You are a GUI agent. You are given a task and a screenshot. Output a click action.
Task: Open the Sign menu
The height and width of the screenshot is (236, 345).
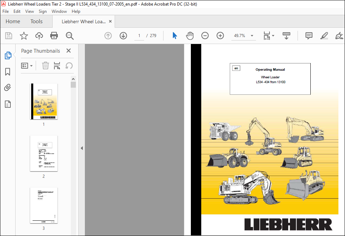point(43,11)
